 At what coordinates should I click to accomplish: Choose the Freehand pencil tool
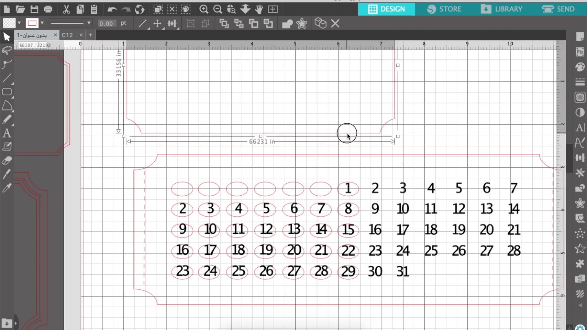tap(6, 120)
